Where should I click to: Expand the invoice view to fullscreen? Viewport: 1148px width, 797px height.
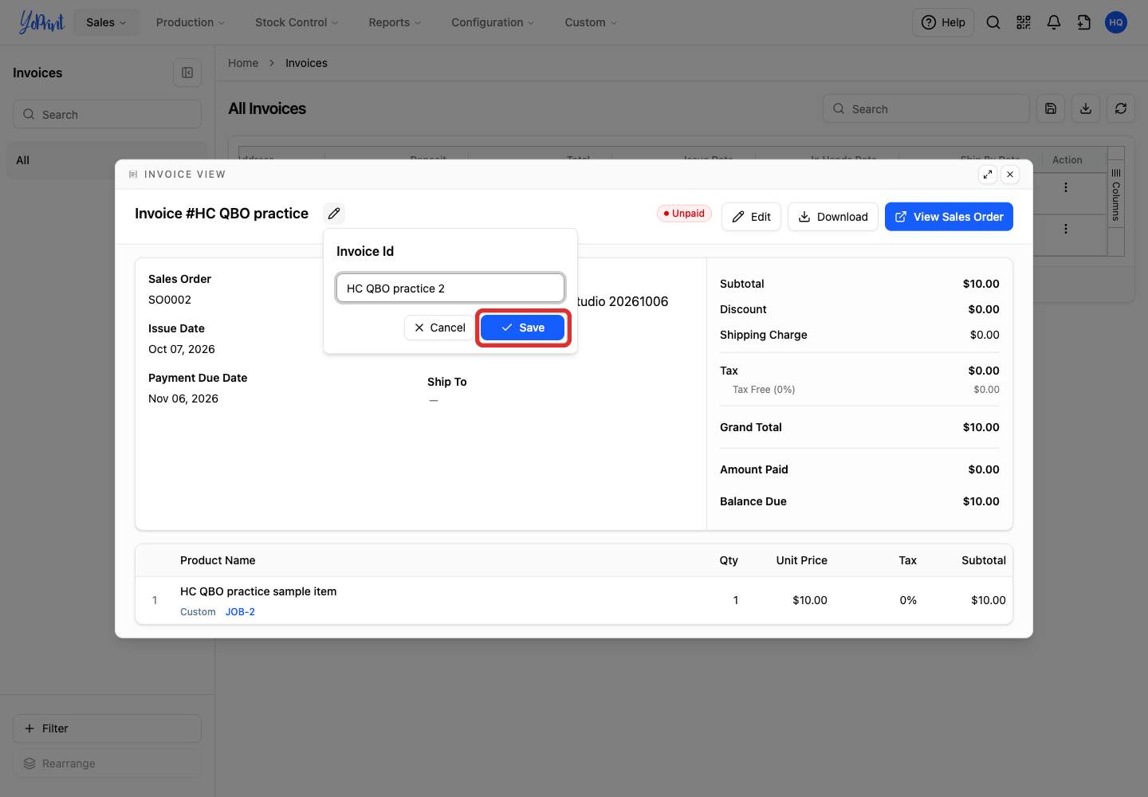point(988,175)
